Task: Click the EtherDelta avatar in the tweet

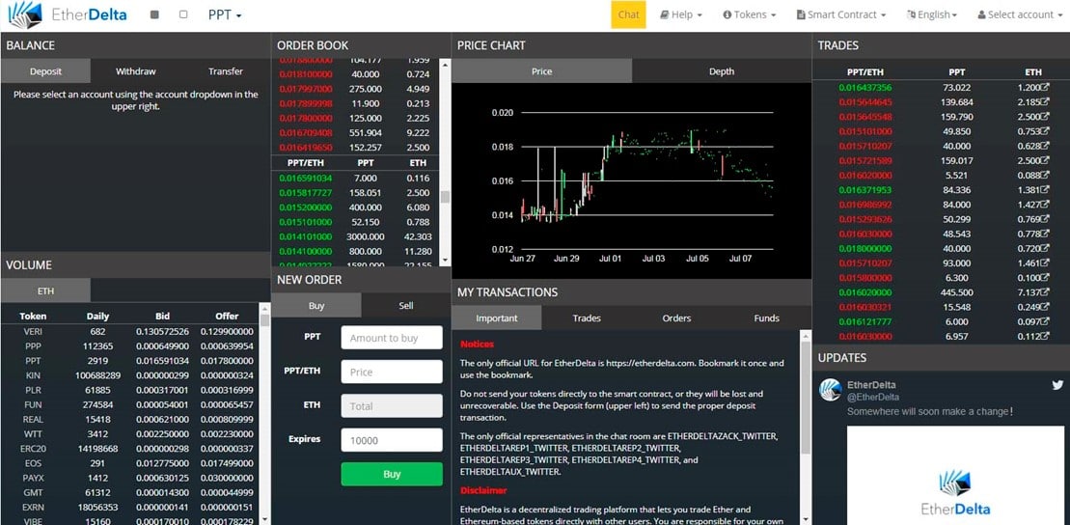Action: point(831,391)
